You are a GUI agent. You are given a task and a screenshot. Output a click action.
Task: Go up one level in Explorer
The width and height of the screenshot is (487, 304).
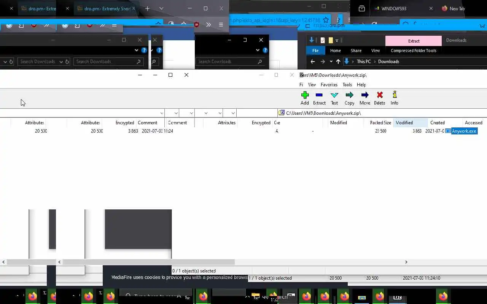click(338, 62)
